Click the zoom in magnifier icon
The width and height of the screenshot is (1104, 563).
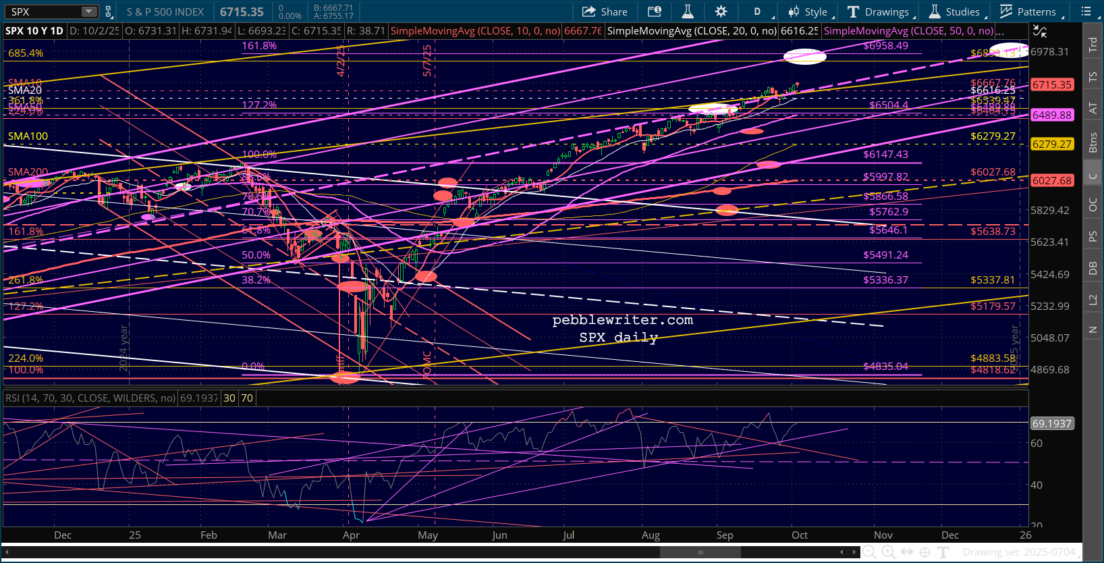click(x=888, y=552)
